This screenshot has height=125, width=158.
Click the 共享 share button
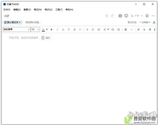135,16
